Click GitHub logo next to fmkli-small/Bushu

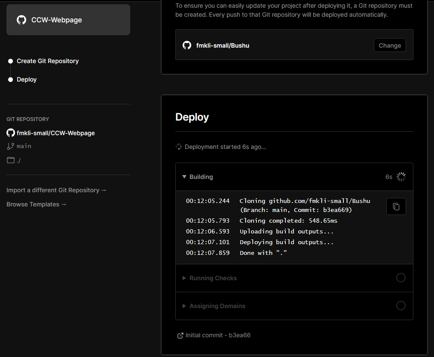coord(187,45)
